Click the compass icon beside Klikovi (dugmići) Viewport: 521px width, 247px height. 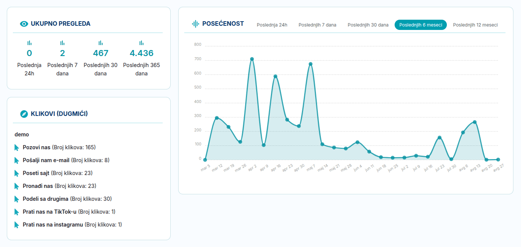tap(24, 114)
